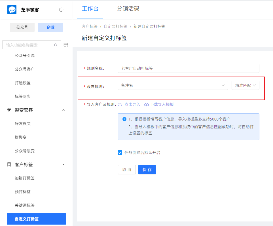Open 打通设置 menu item
The width and height of the screenshot is (273, 226).
click(23, 83)
